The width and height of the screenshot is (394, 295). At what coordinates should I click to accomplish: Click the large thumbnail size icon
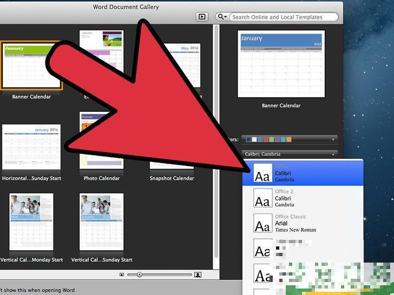coord(198,274)
